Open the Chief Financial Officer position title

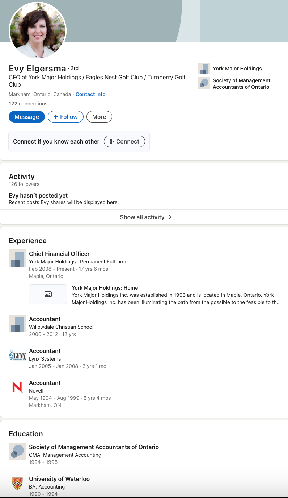59,254
